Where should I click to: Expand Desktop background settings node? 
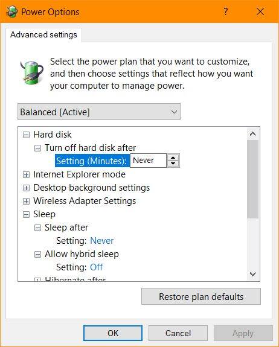click(26, 188)
